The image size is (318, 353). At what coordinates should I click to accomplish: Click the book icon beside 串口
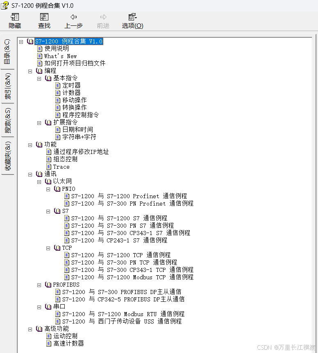[x=48, y=307]
